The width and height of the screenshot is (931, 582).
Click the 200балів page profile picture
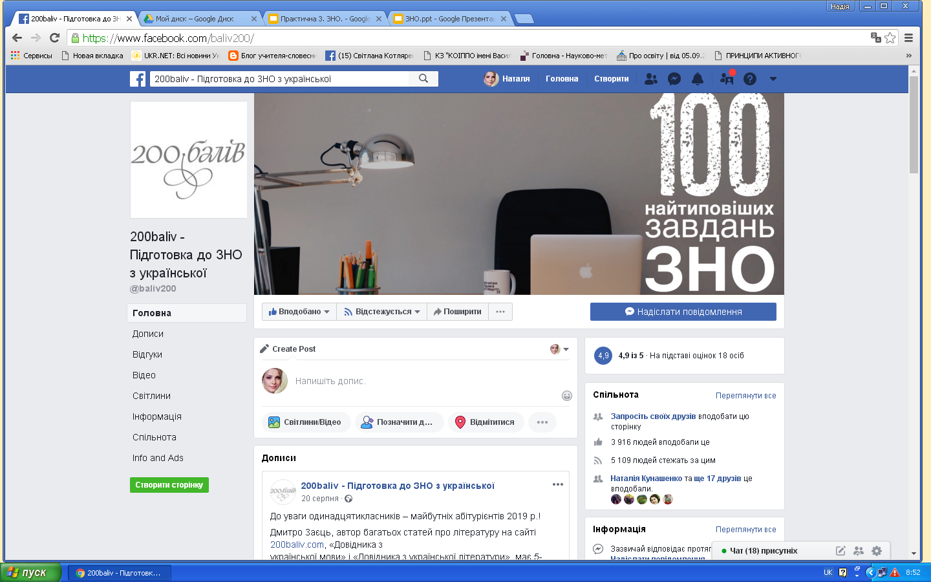pos(189,160)
